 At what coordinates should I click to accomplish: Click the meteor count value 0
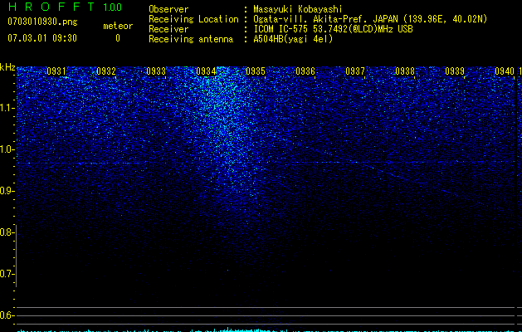pyautogui.click(x=118, y=38)
